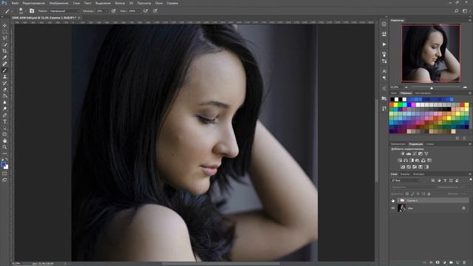Open the Swatches panel options menu
The image size is (473, 266).
pos(470,93)
